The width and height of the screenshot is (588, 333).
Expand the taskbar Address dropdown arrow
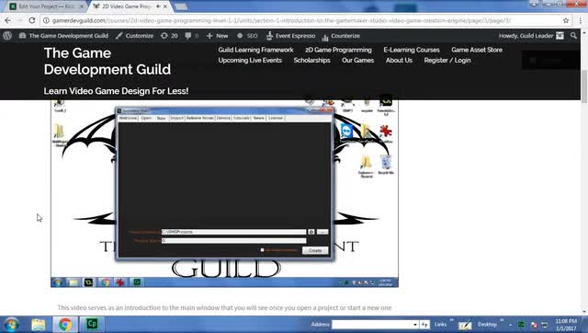click(x=414, y=325)
